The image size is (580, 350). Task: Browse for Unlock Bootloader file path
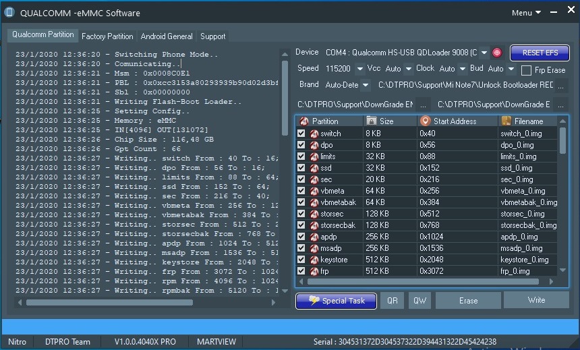560,86
